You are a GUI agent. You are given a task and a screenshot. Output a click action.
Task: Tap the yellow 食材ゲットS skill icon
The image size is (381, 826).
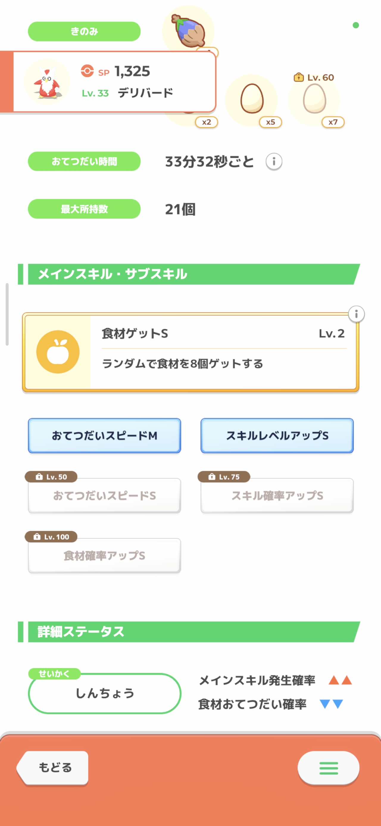coord(58,352)
